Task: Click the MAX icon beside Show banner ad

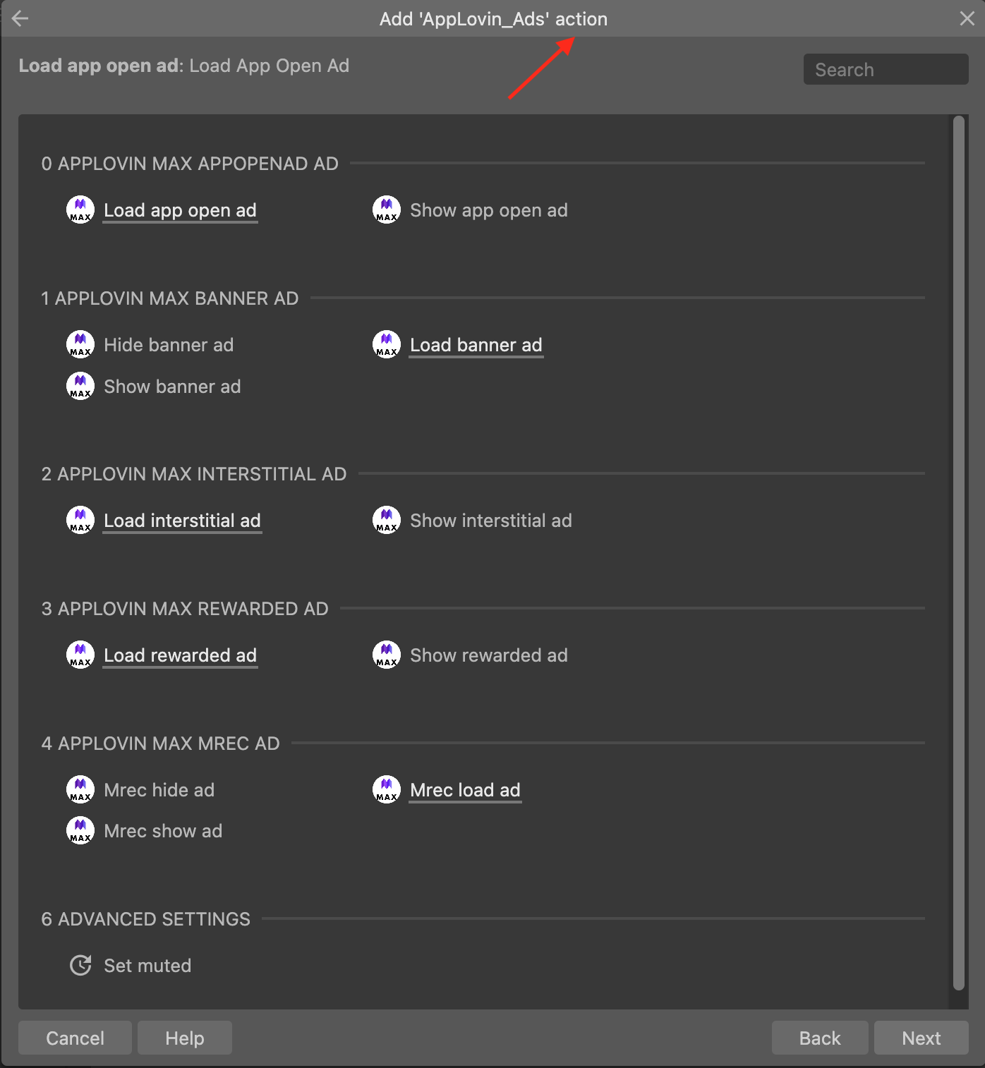Action: coord(80,386)
